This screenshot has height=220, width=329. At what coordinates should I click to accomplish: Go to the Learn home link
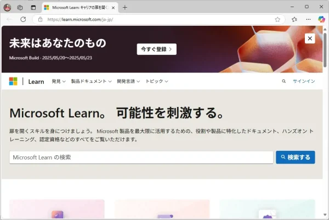[x=36, y=81]
